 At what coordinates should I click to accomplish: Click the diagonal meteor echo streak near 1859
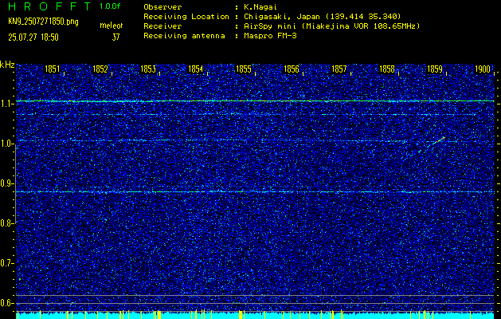(433, 144)
